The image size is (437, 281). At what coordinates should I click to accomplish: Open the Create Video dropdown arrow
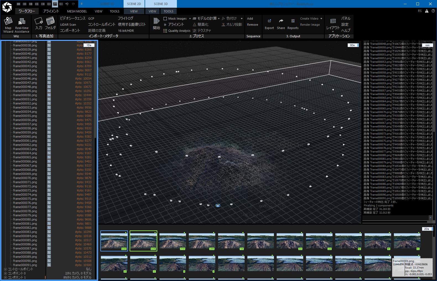tap(321, 19)
